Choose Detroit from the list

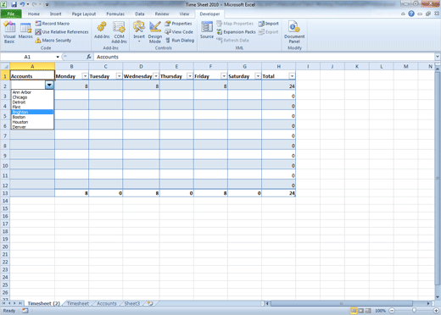(x=32, y=102)
